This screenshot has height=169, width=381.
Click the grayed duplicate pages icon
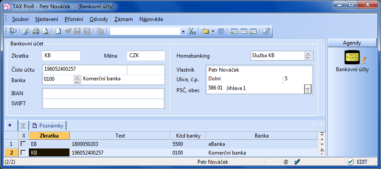point(100,31)
